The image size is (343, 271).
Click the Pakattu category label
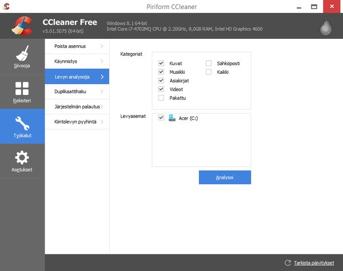pyautogui.click(x=178, y=98)
